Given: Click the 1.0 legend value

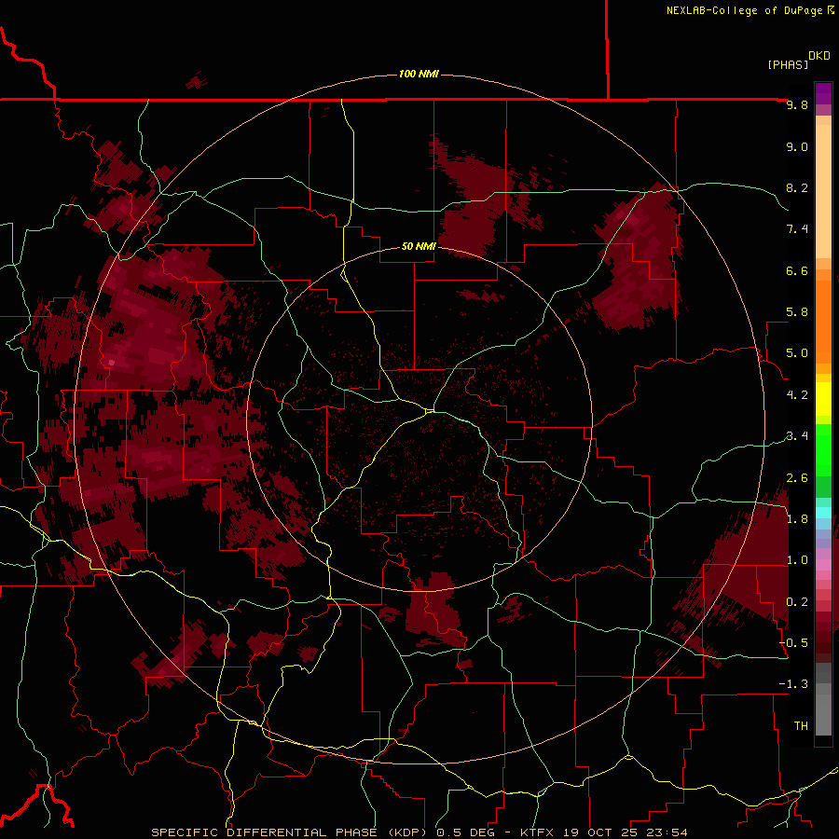Looking at the screenshot, I should point(797,560).
